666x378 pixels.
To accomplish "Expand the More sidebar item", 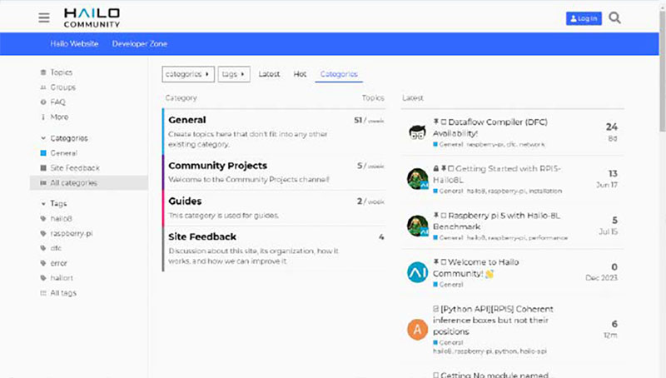I will (59, 117).
